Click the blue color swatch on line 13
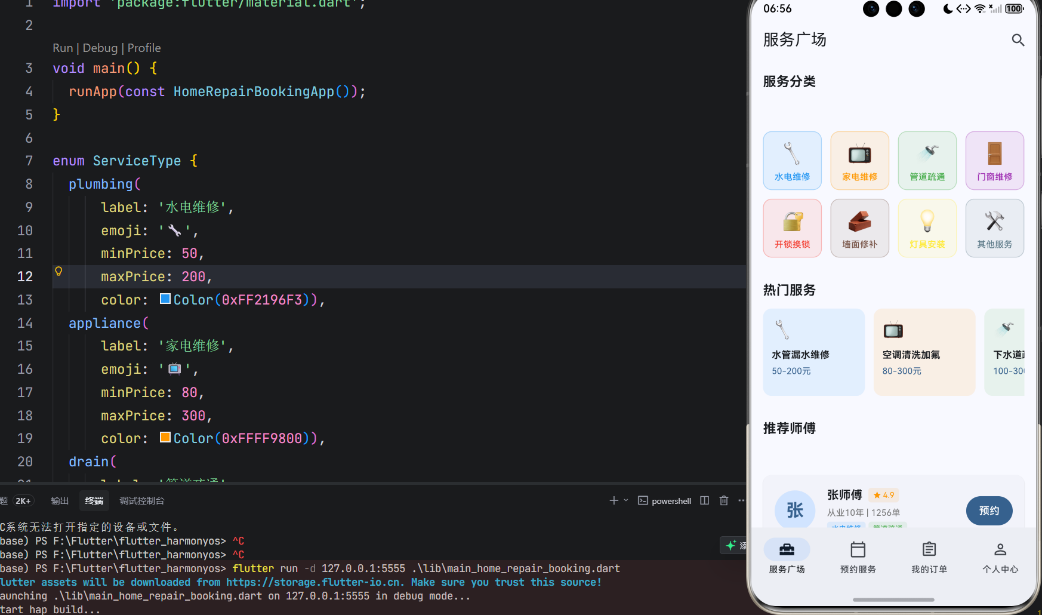Viewport: 1042px width, 615px height. 165,299
